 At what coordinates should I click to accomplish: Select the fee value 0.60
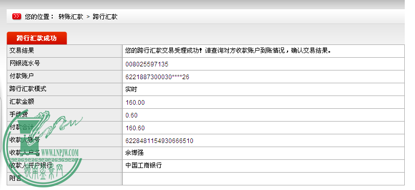coord(132,115)
